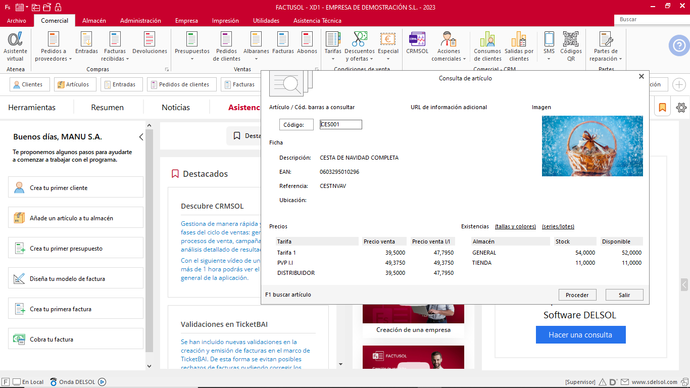The width and height of the screenshot is (690, 388).
Task: Click the Christmas basket article image
Action: click(x=592, y=146)
